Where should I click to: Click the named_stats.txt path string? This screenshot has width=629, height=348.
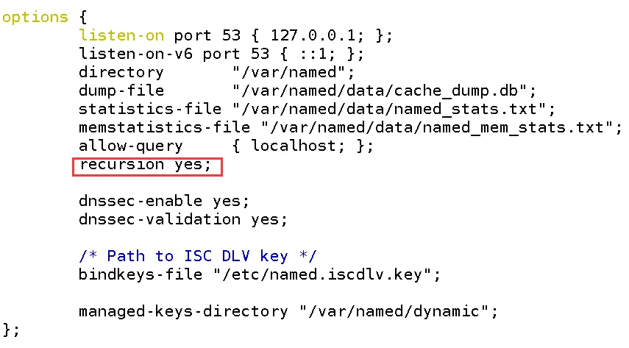tap(388, 109)
